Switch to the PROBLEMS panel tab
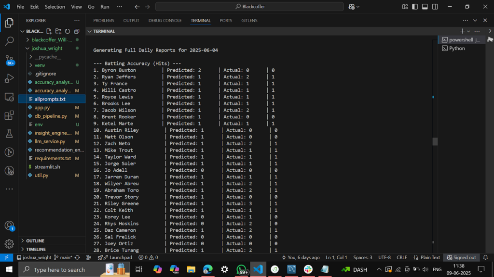This screenshot has height=277, width=494. (x=104, y=21)
